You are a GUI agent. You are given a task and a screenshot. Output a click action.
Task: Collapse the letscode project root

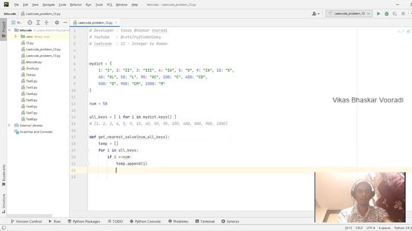click(10, 30)
